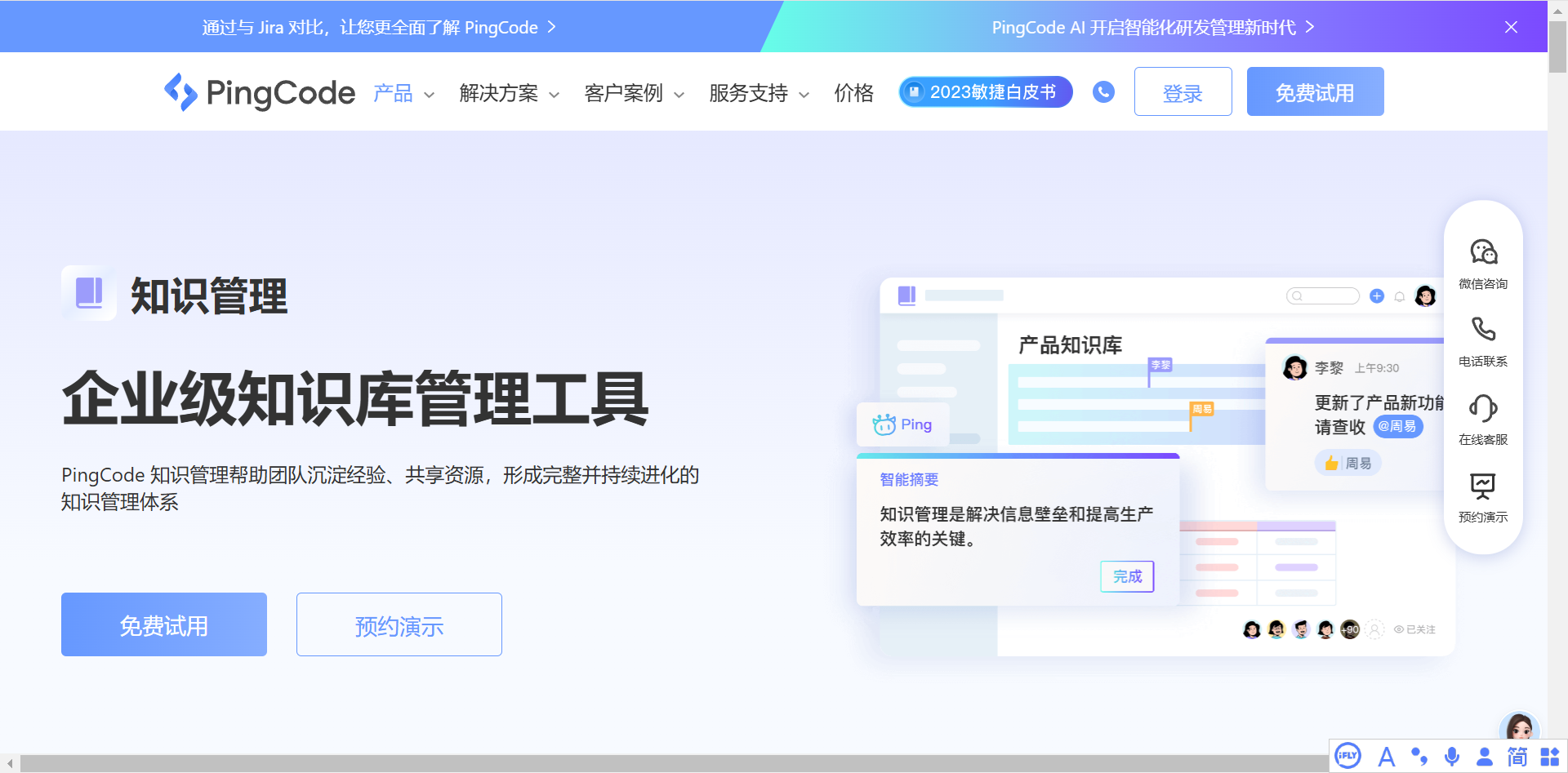Click the search field in the mockup
The height and width of the screenshot is (773, 1568).
pos(1322,295)
